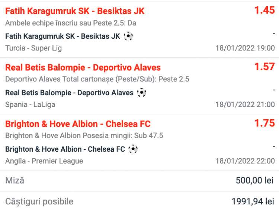Viewport: 279px width, 210px height.
Task: Select the 1.75 odds value
Action: pyautogui.click(x=264, y=123)
